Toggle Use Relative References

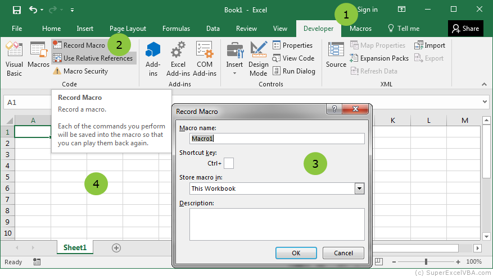point(94,58)
